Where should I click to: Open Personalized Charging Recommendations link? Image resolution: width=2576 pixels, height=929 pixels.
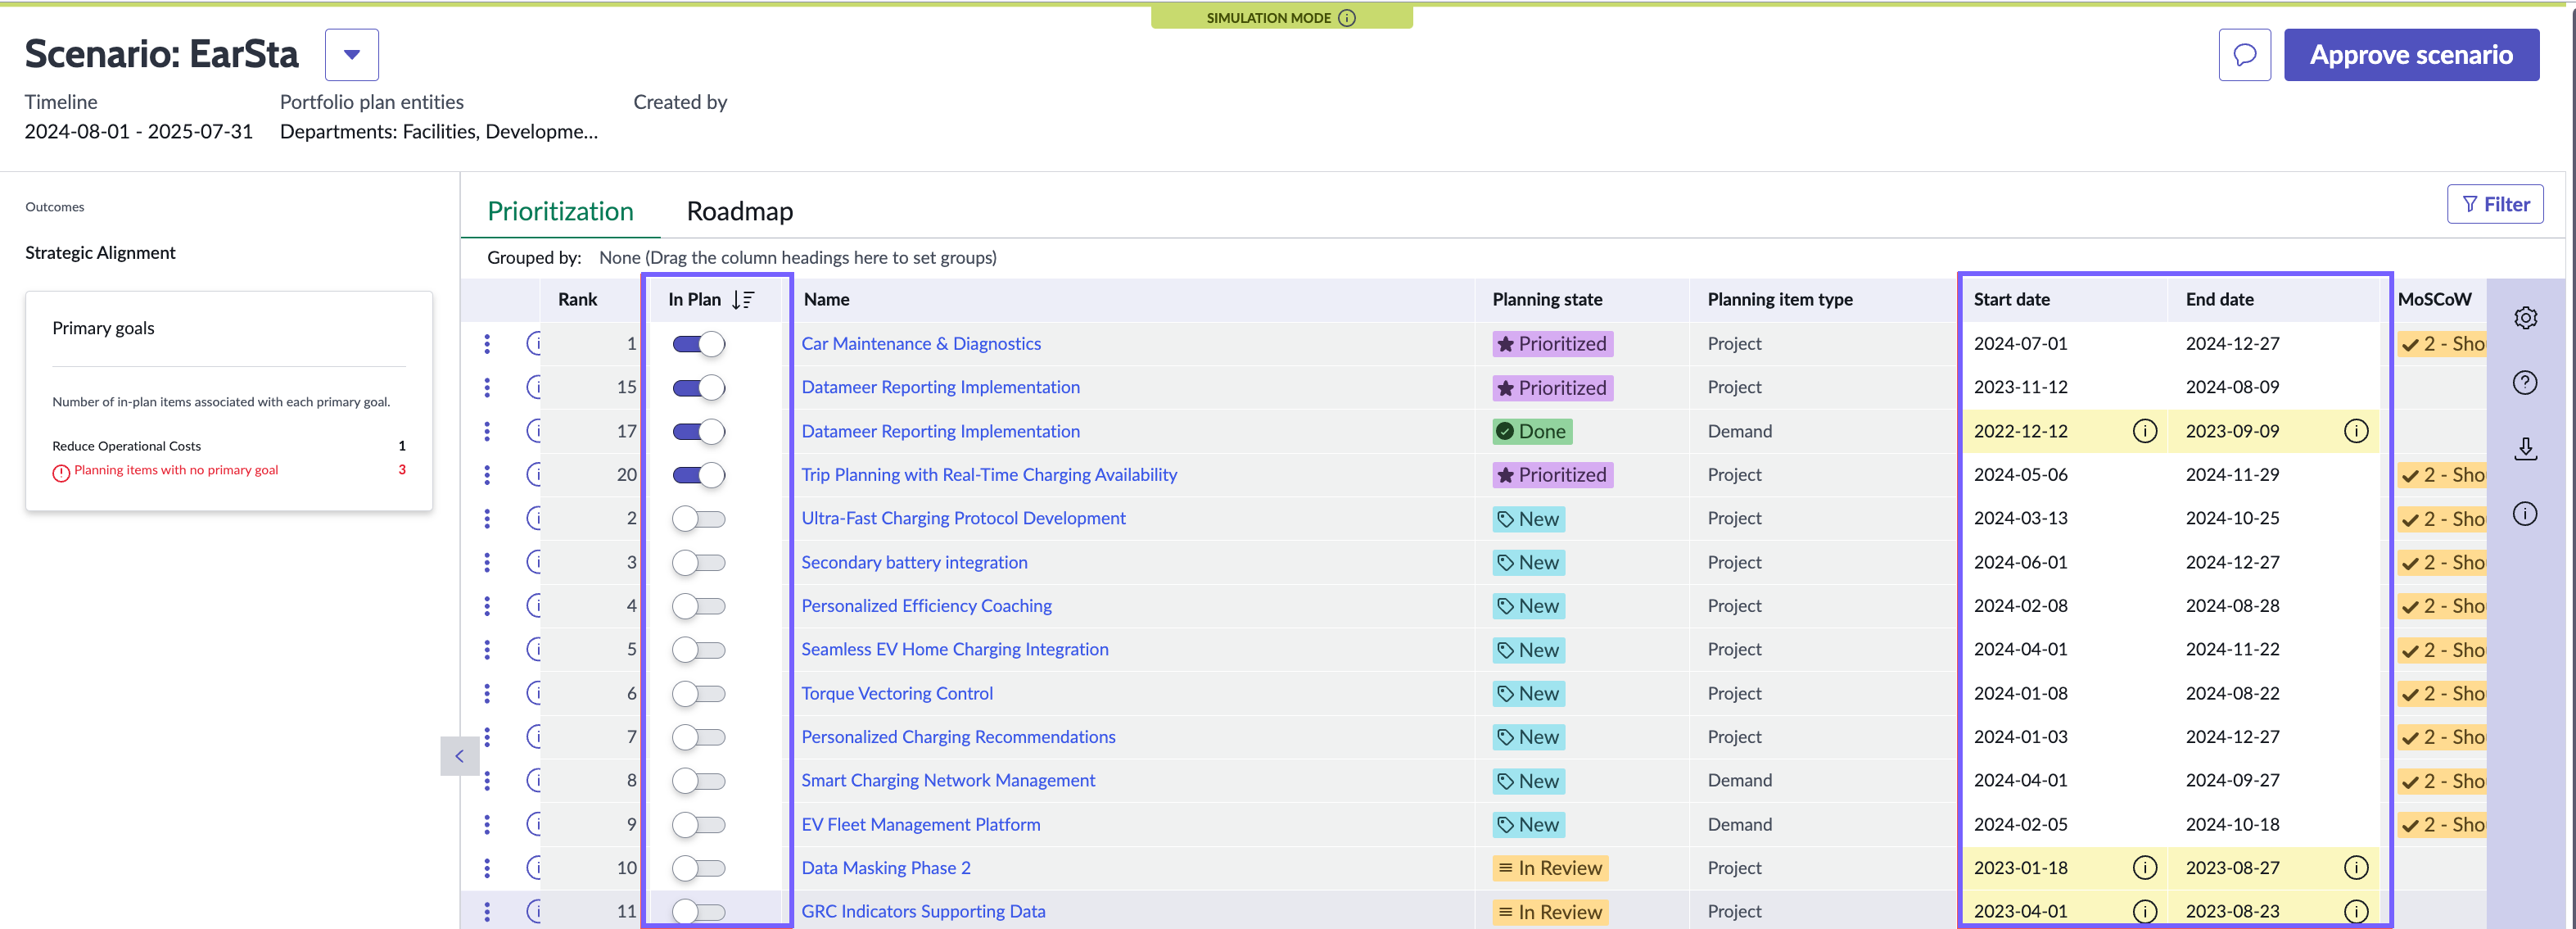click(x=958, y=737)
